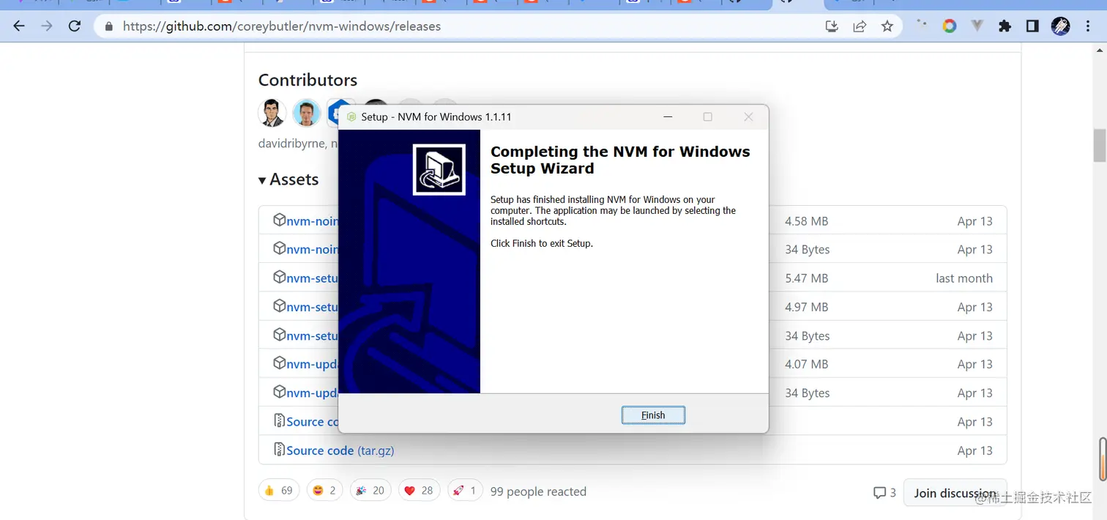The width and height of the screenshot is (1107, 520).
Task: Minimize the NVM for Windows Setup dialog
Action: (x=668, y=116)
